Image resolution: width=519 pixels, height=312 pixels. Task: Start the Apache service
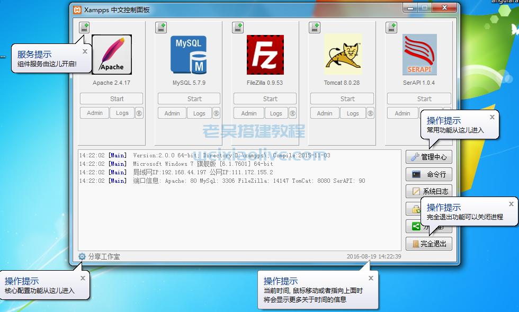(x=111, y=98)
